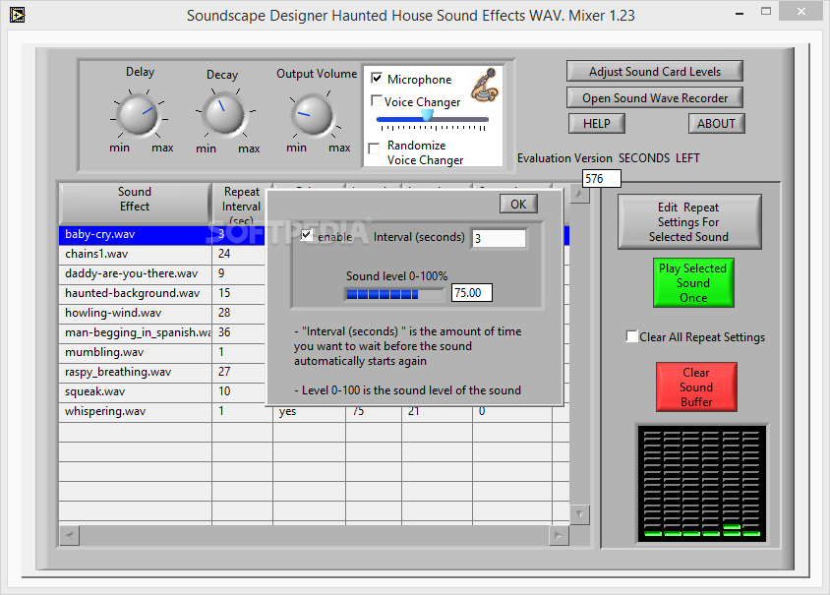Viewport: 830px width, 595px height.
Task: Click the Decay knob
Action: tap(224, 114)
